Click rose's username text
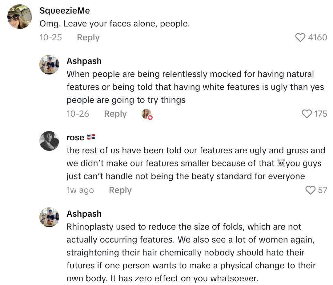Screen dimensions: 333x285 point(75,137)
